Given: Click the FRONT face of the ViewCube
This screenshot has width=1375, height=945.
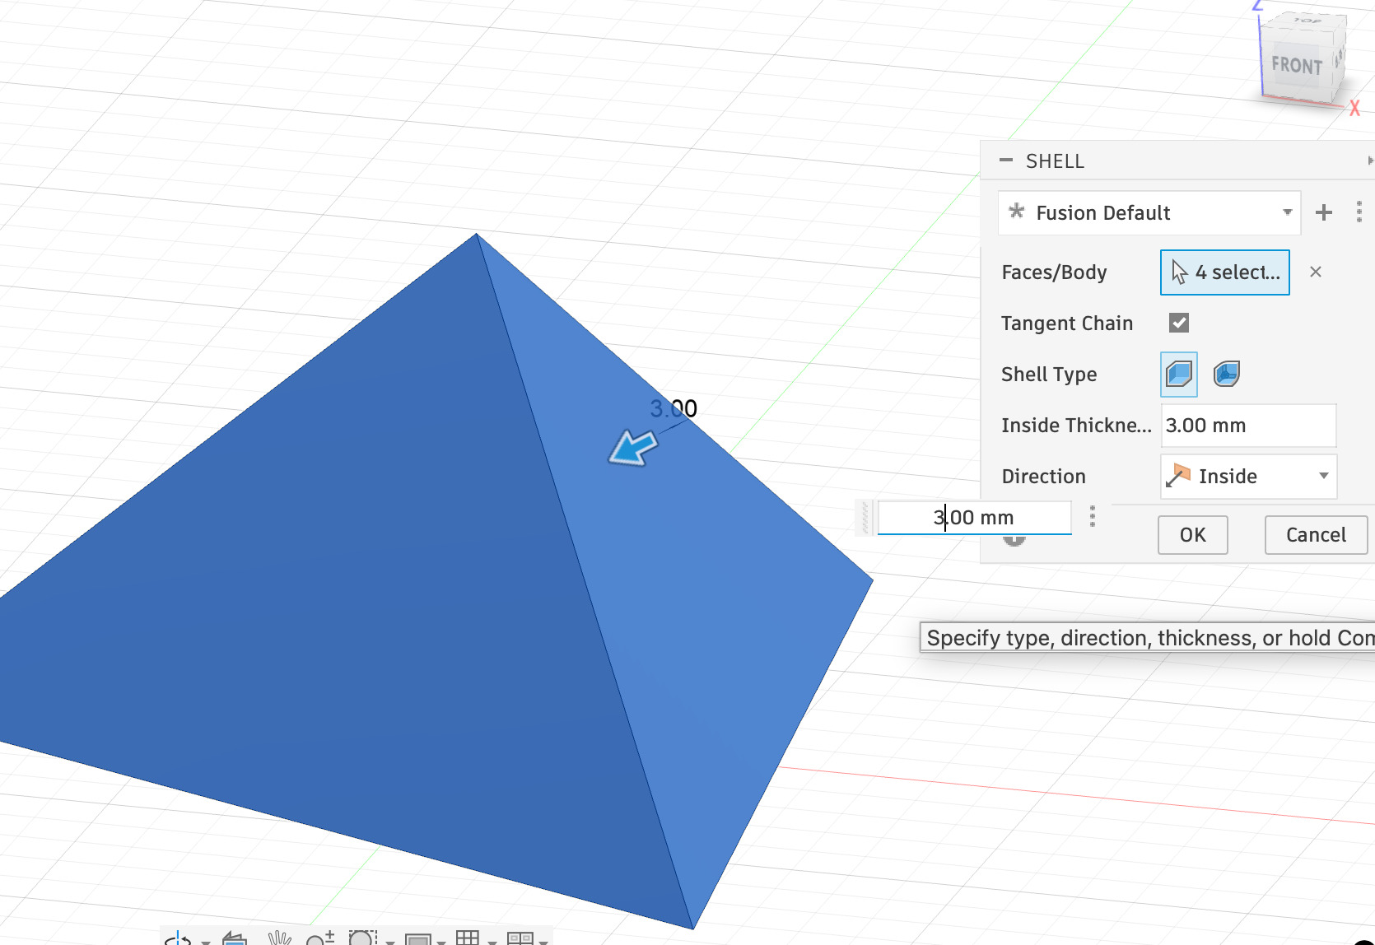Looking at the screenshot, I should coord(1296,66).
